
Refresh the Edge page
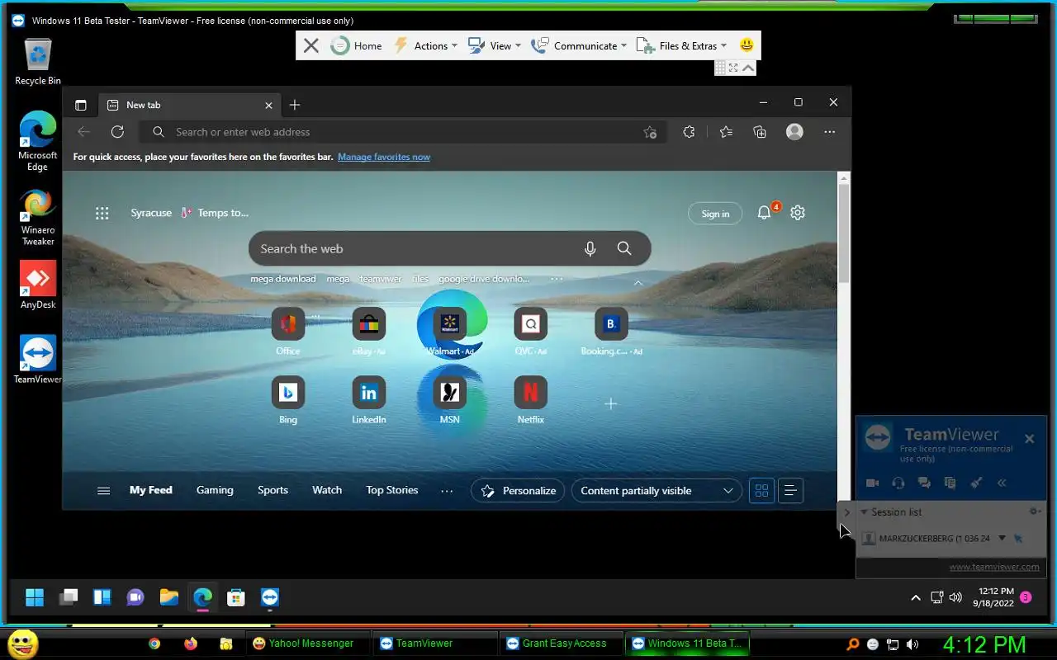[x=117, y=132]
